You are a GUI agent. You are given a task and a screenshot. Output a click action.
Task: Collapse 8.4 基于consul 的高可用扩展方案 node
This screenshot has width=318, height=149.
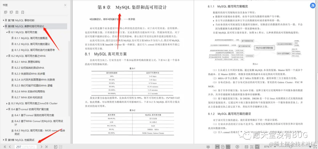7,109
